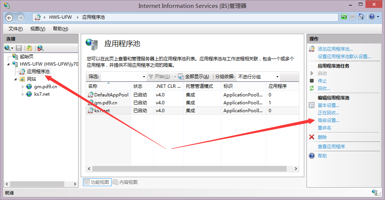Open the 文件(F) menu

[15, 29]
